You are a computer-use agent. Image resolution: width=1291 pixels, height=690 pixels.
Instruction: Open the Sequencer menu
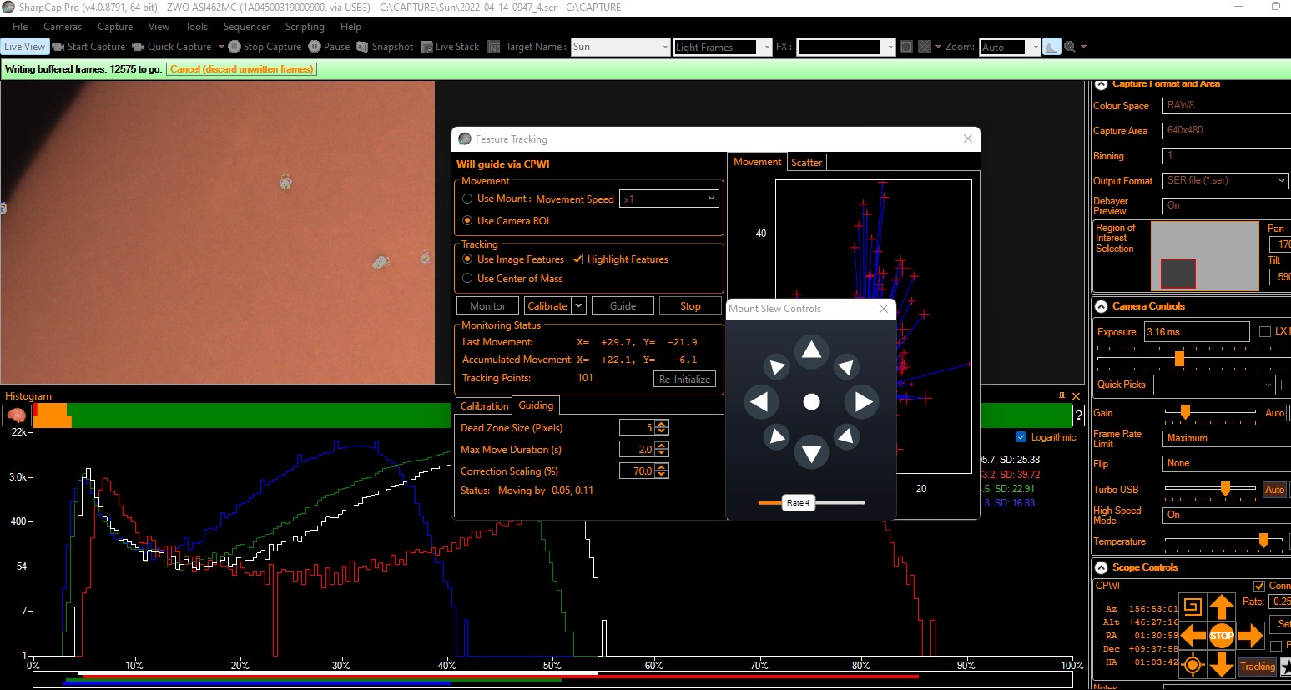coord(246,27)
